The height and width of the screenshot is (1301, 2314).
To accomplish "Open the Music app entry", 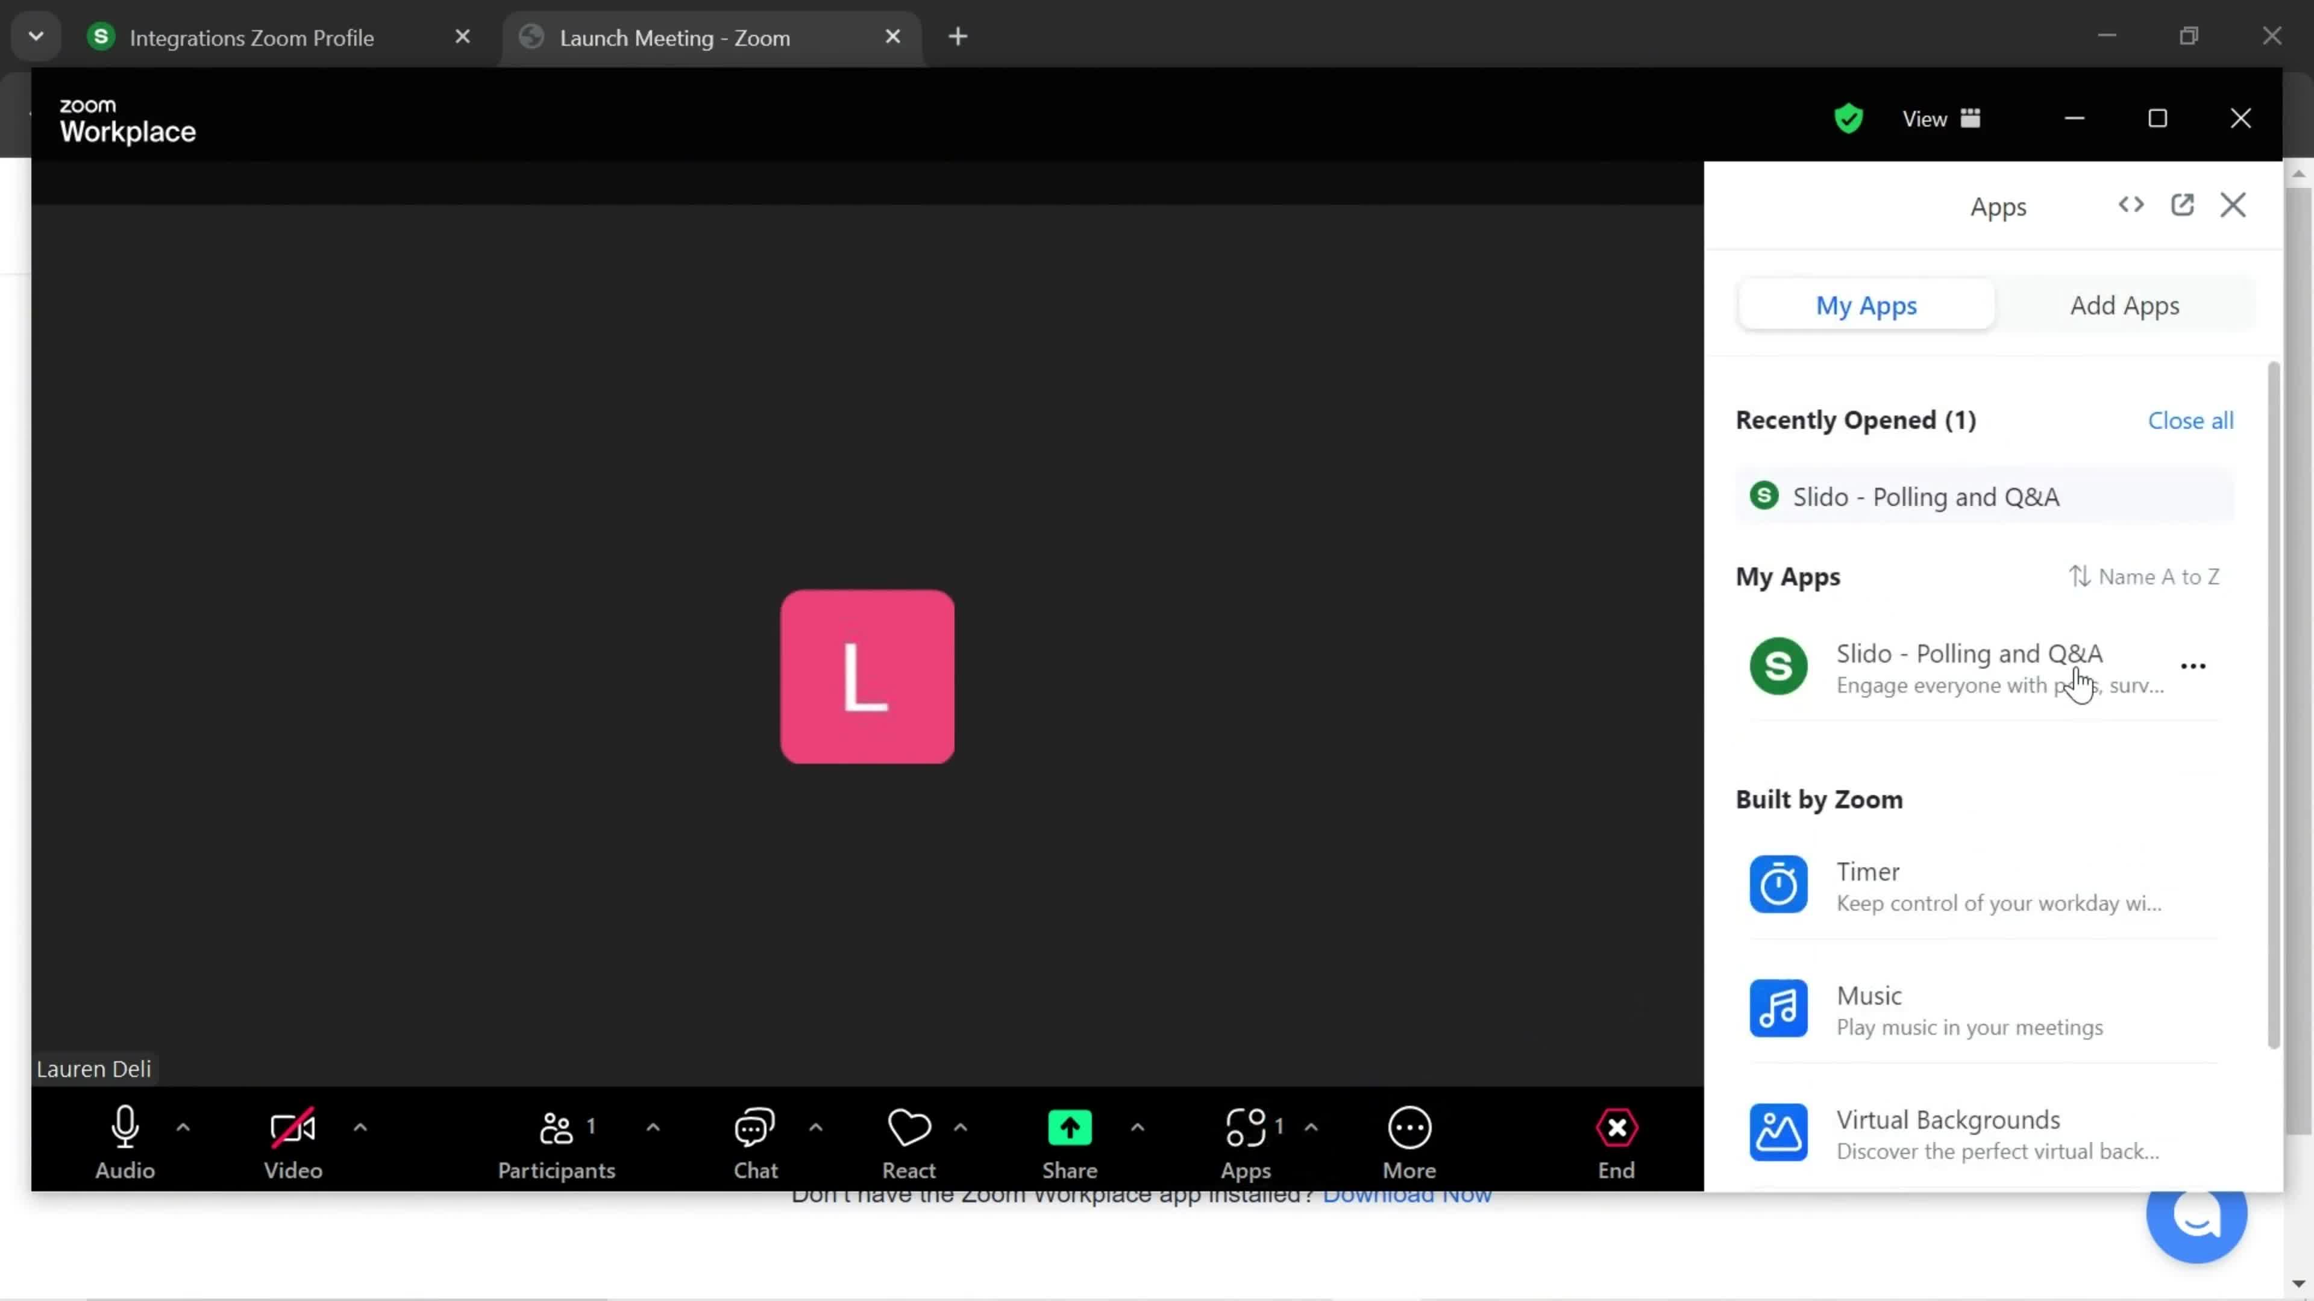I will (x=1984, y=1009).
